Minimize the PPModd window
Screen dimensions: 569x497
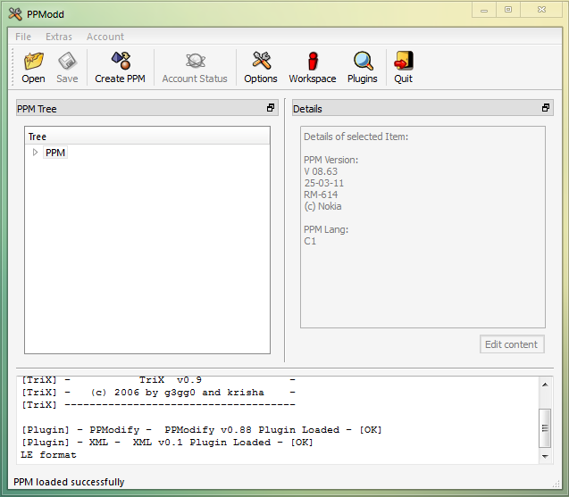(x=484, y=10)
